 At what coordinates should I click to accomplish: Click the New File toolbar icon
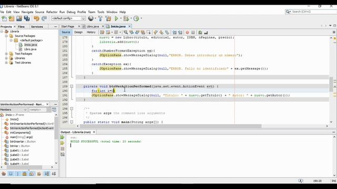tap(4, 19)
